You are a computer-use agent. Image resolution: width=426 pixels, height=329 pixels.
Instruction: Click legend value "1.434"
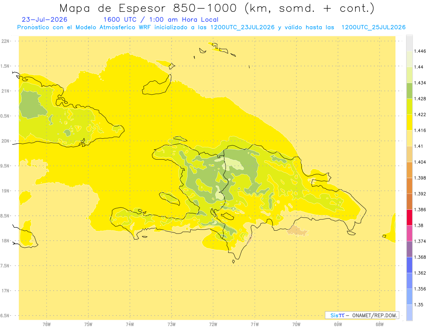(420, 83)
